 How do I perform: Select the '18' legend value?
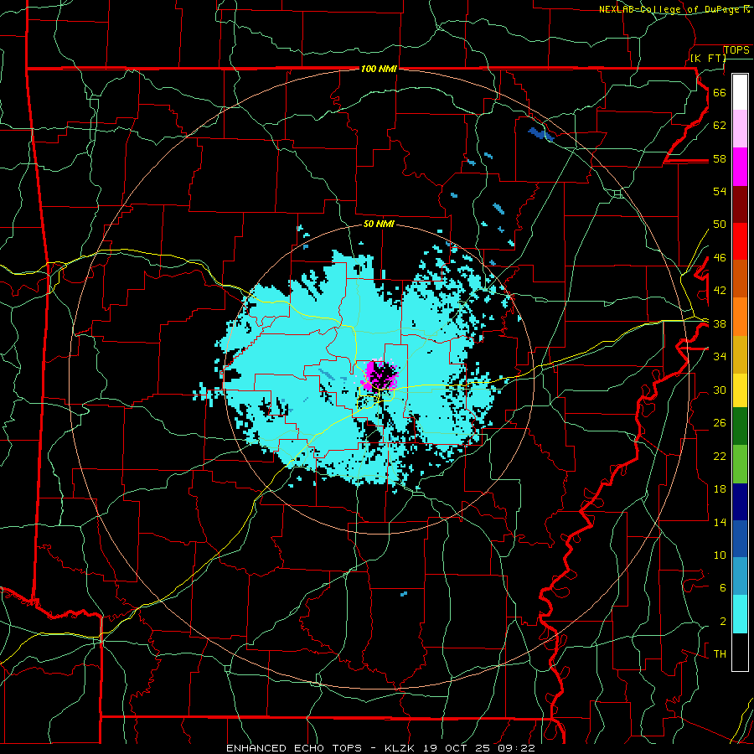(720, 489)
